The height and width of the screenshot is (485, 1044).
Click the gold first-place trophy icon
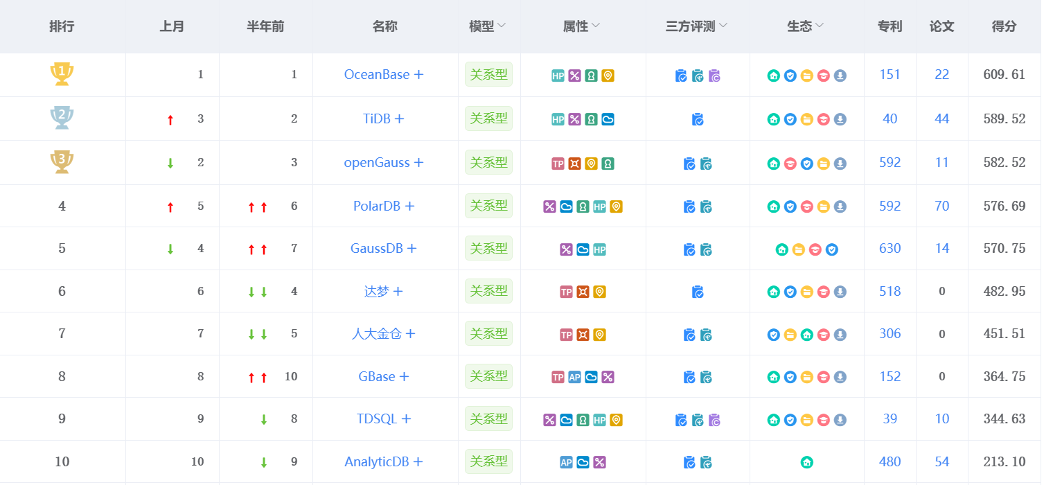(62, 73)
